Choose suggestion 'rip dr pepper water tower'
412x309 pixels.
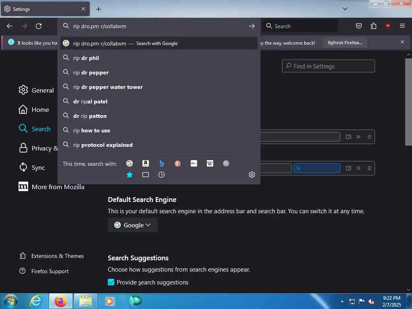click(x=159, y=87)
